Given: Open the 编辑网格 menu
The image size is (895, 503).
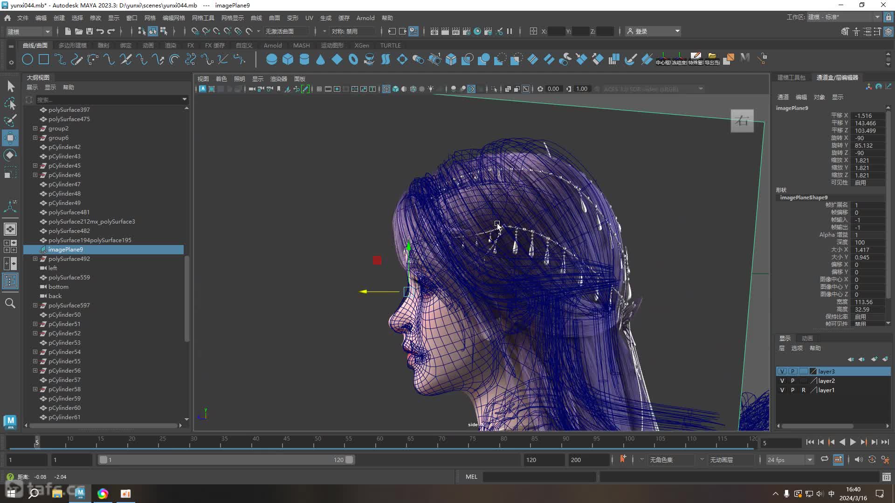Looking at the screenshot, I should [174, 18].
